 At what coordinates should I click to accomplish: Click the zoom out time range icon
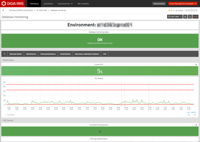(185, 17)
